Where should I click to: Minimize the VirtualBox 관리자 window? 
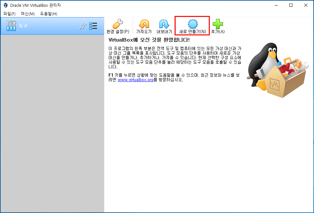pyautogui.click(x=276, y=5)
